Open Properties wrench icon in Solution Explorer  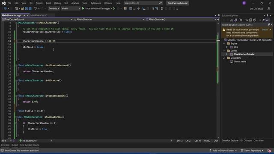(264, 20)
